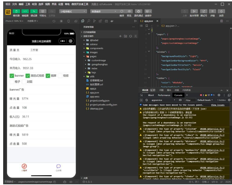Toggle the console eye live-expression icon

point(180,100)
